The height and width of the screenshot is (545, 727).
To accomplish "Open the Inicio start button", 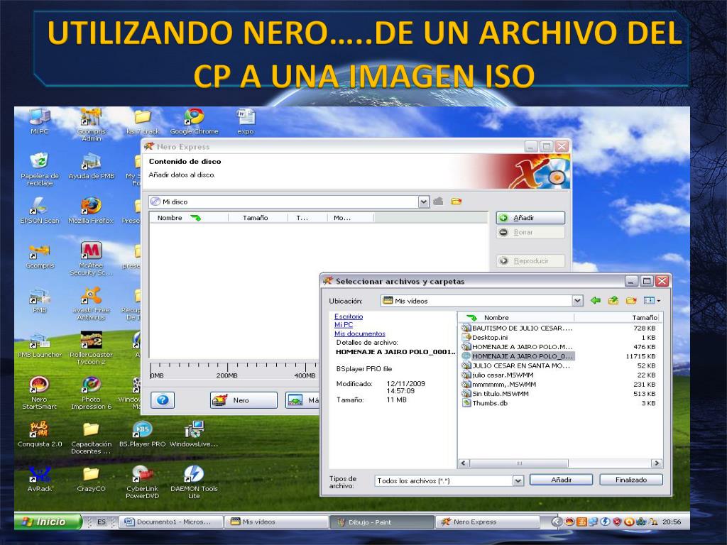I will [48, 522].
